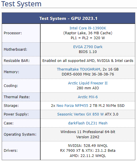Image resolution: width=137 pixels, height=161 pixels.
Task: Open the EVGA Z790 Dark link
Action: tap(88, 47)
